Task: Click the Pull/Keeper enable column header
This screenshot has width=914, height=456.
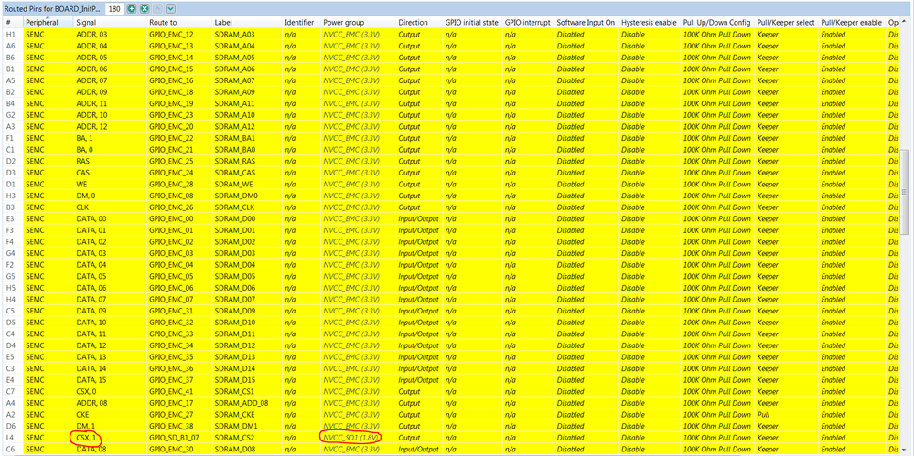Action: [x=852, y=22]
